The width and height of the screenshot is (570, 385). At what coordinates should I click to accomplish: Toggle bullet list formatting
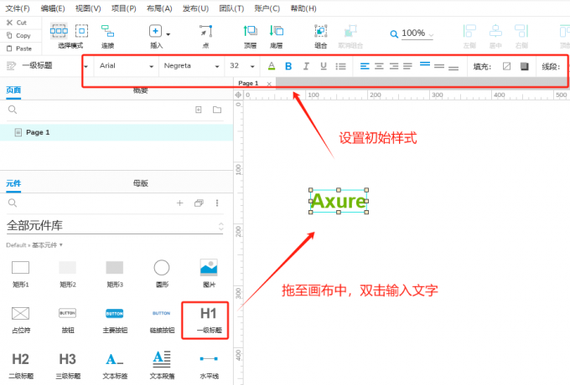click(340, 66)
